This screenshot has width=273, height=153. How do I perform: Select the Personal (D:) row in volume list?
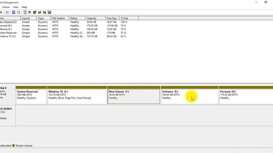(64, 25)
